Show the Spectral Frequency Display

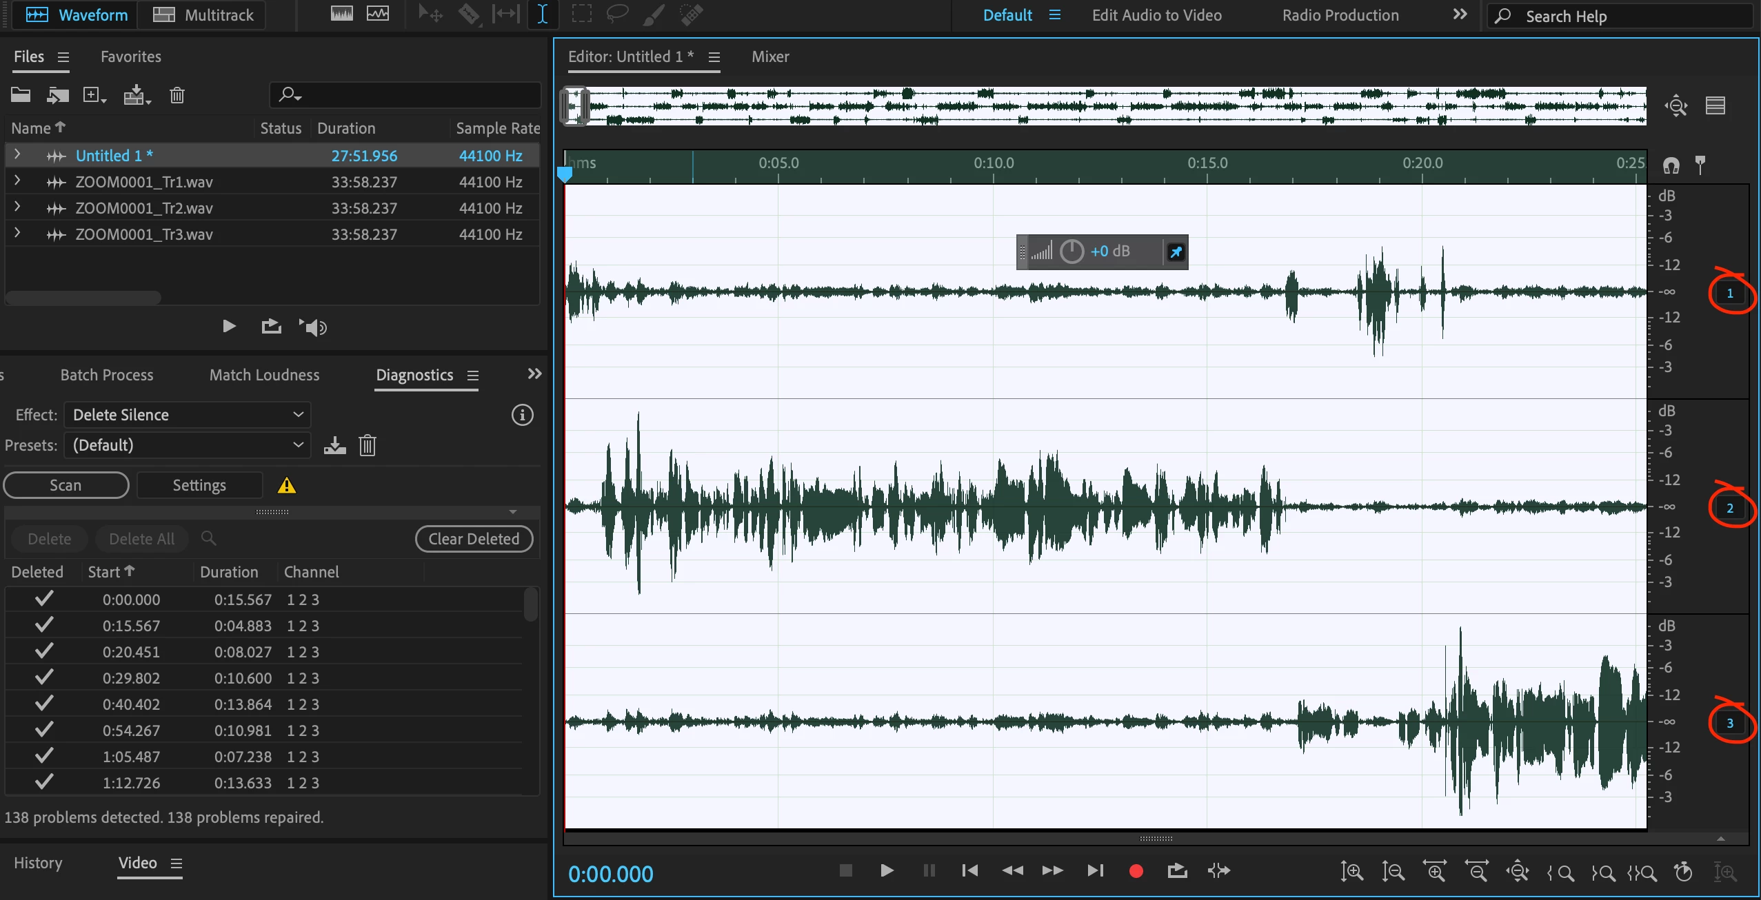(342, 14)
